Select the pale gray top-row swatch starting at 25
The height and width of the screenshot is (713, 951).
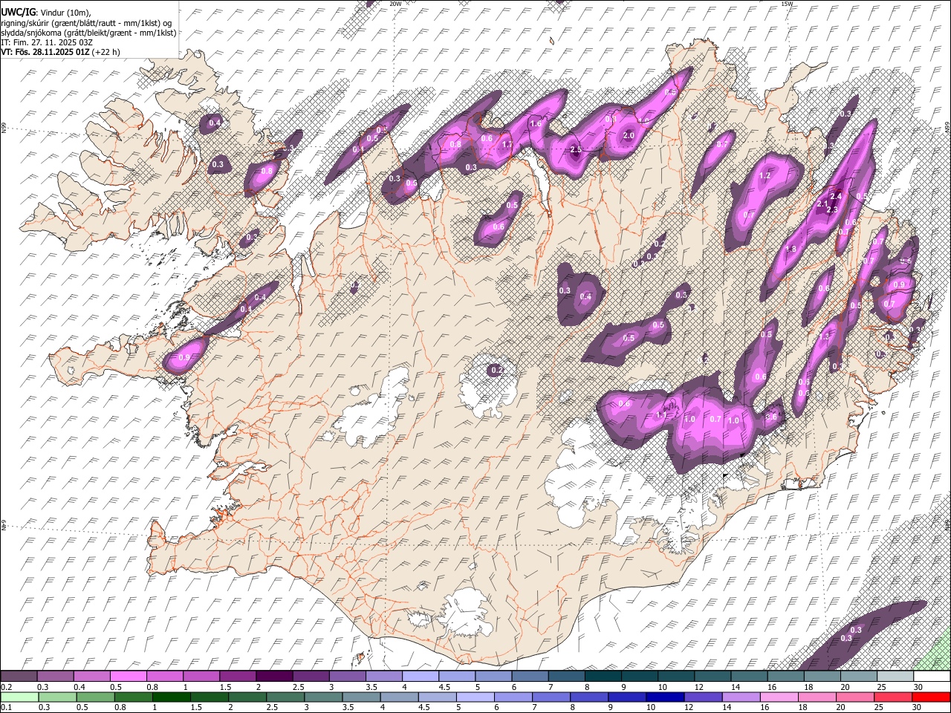tap(895, 676)
